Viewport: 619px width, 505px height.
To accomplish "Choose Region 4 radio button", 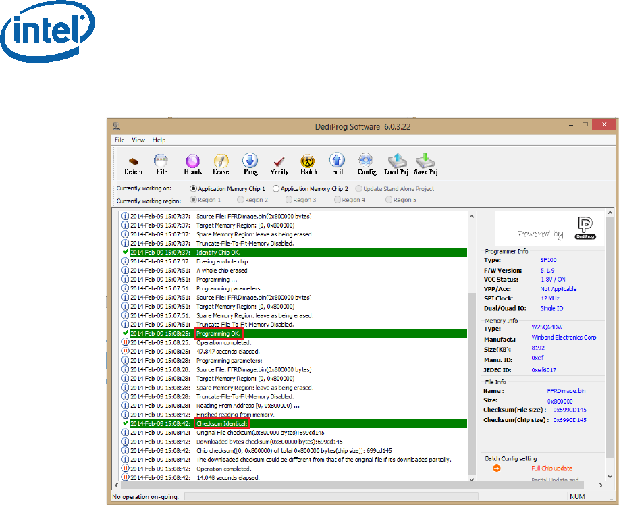I will (x=350, y=200).
